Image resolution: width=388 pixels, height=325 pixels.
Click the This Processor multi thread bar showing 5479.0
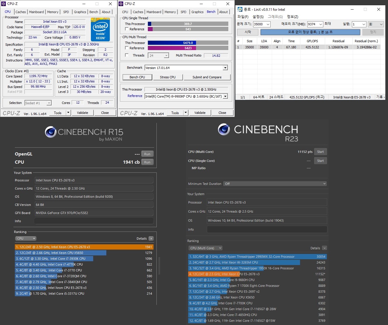[x=188, y=43]
